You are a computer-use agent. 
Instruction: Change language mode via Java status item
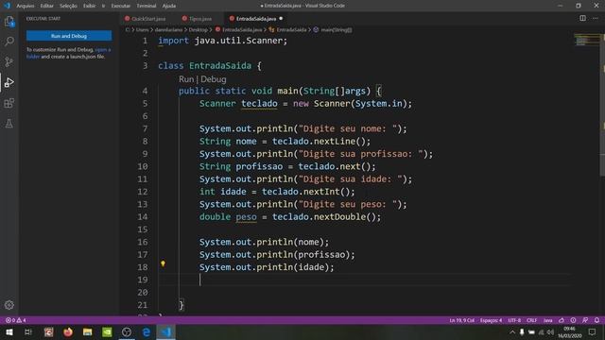coord(548,320)
